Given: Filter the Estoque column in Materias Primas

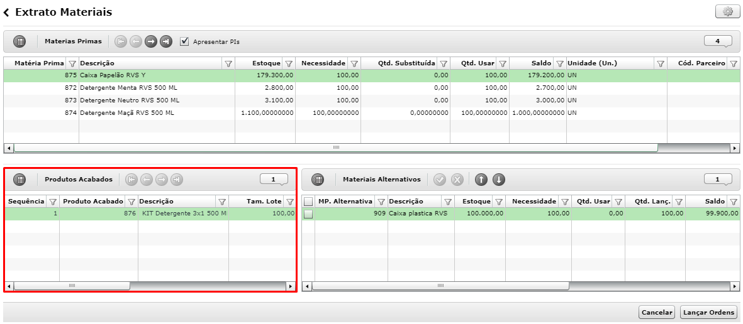Looking at the screenshot, I should pyautogui.click(x=288, y=63).
